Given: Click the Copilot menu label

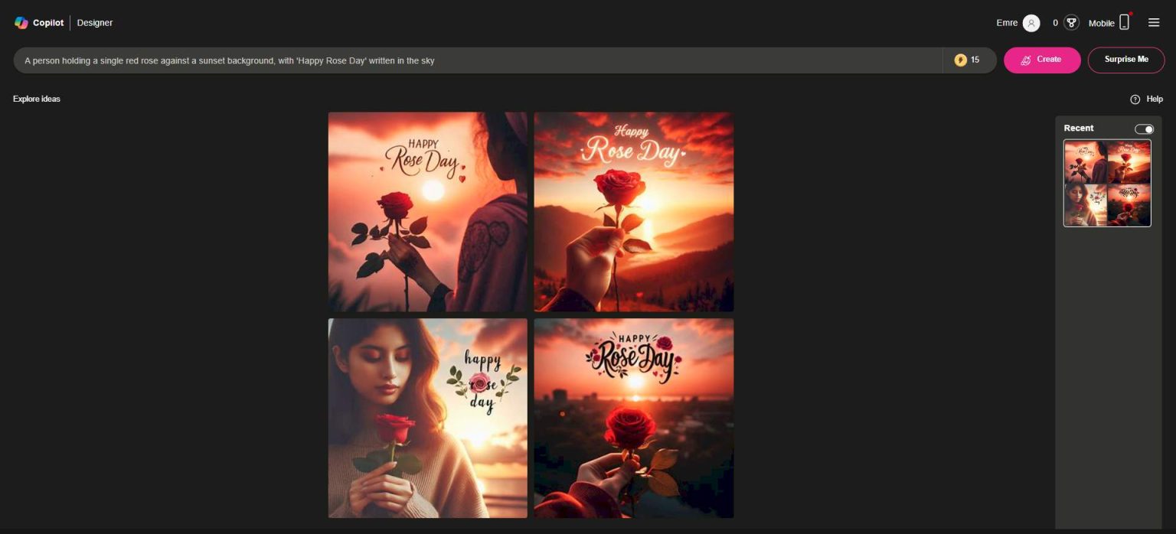Looking at the screenshot, I should [47, 22].
